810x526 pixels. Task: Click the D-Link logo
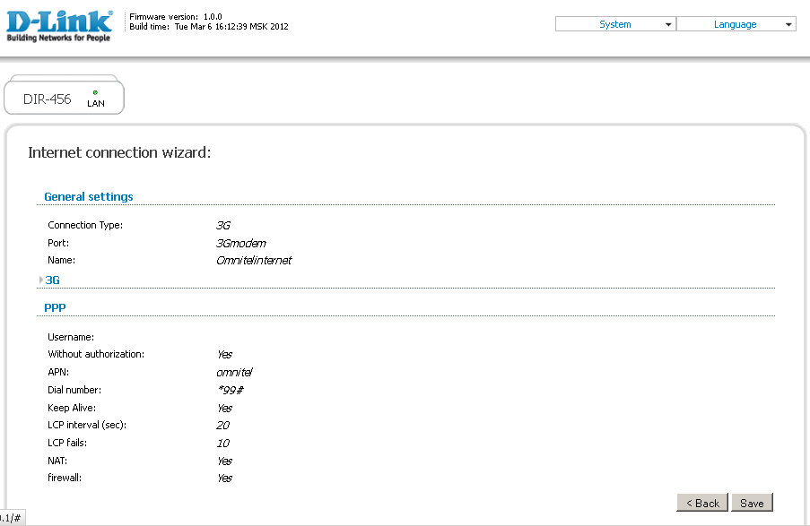coord(59,26)
